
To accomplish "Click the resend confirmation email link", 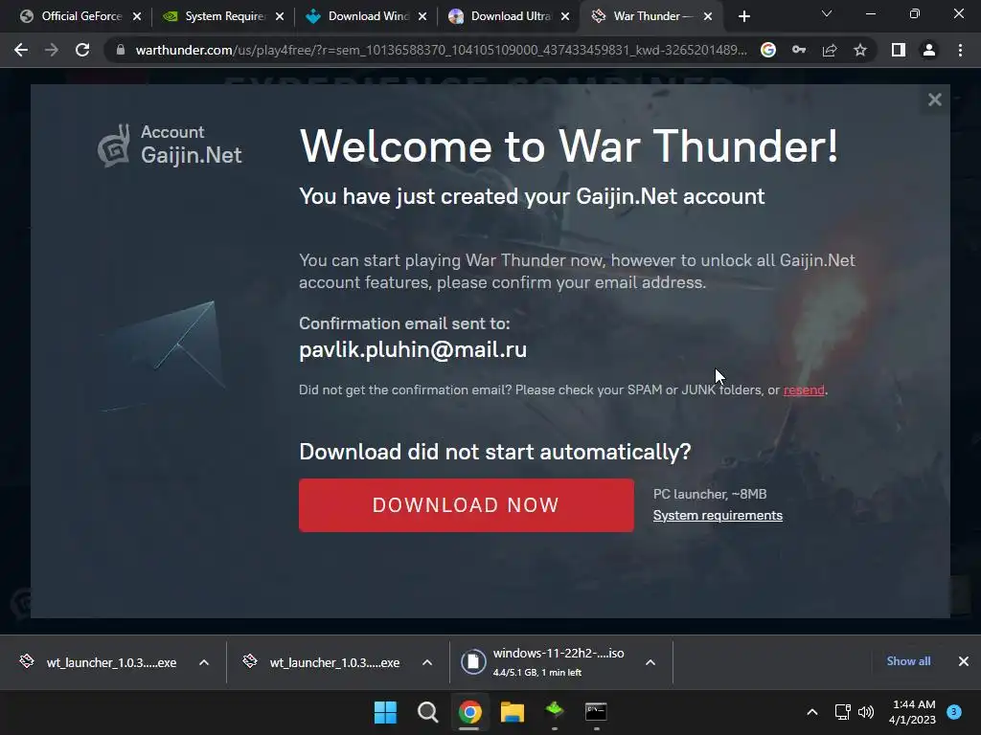I will [x=804, y=390].
